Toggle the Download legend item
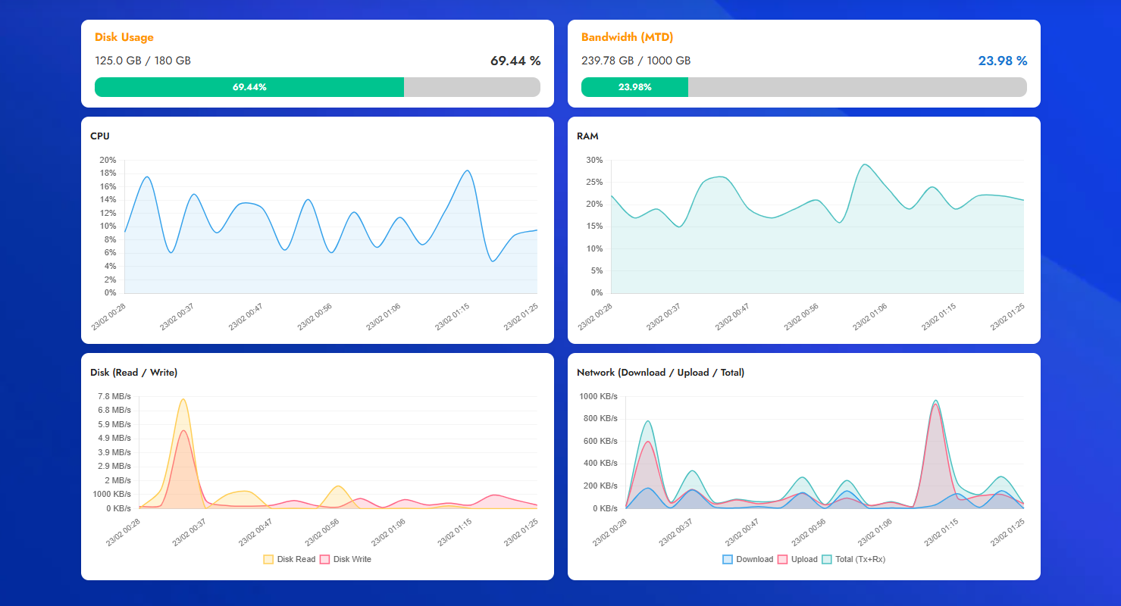This screenshot has width=1121, height=606. pos(747,559)
